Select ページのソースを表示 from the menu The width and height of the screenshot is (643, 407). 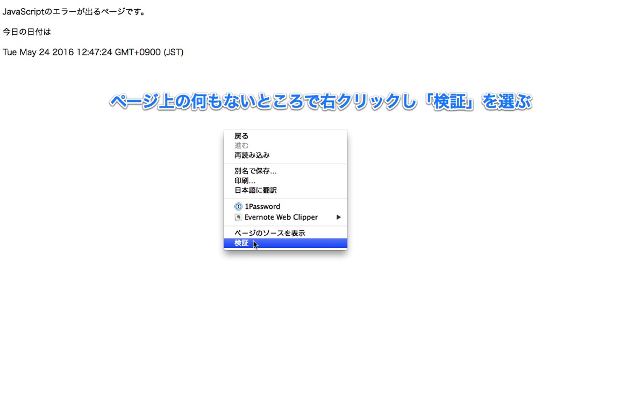tap(285, 233)
